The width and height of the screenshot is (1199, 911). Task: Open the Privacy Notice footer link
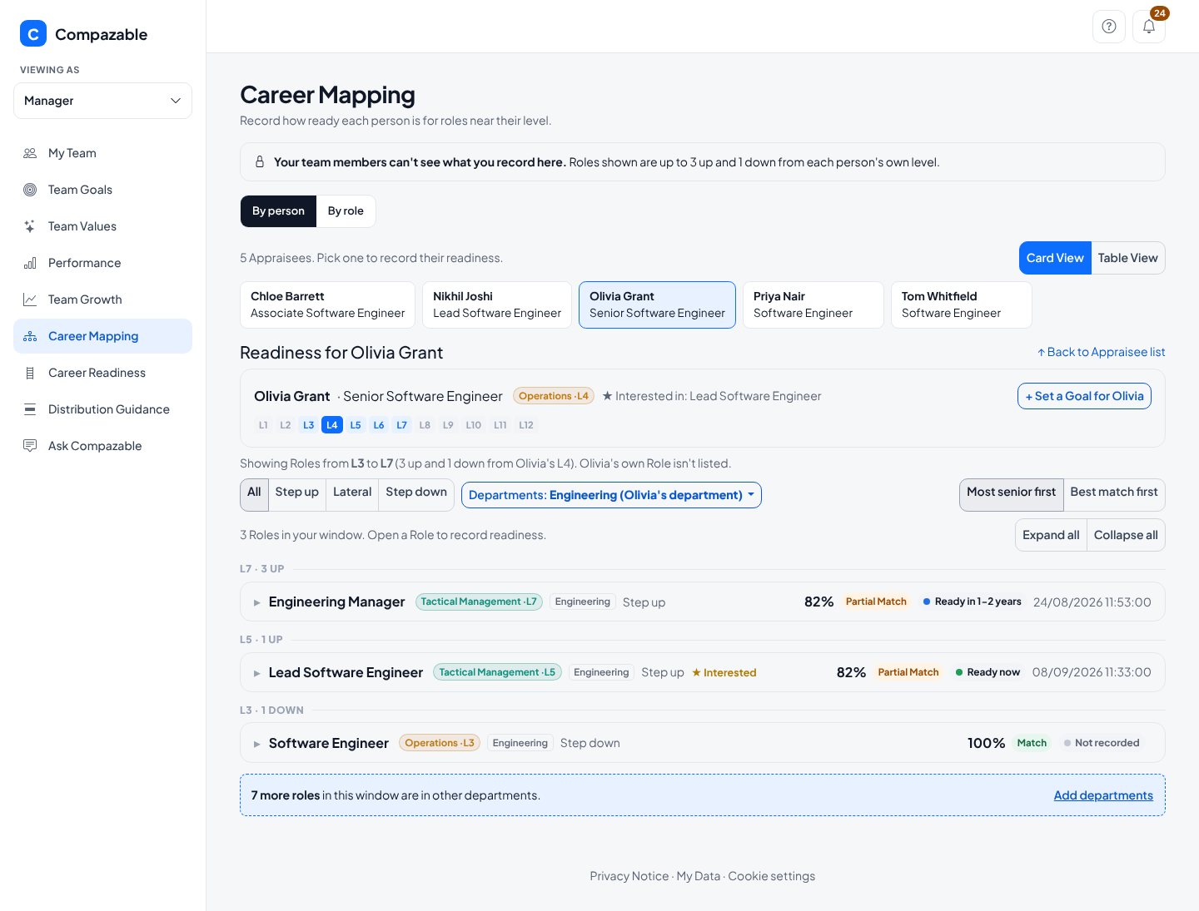click(x=629, y=876)
